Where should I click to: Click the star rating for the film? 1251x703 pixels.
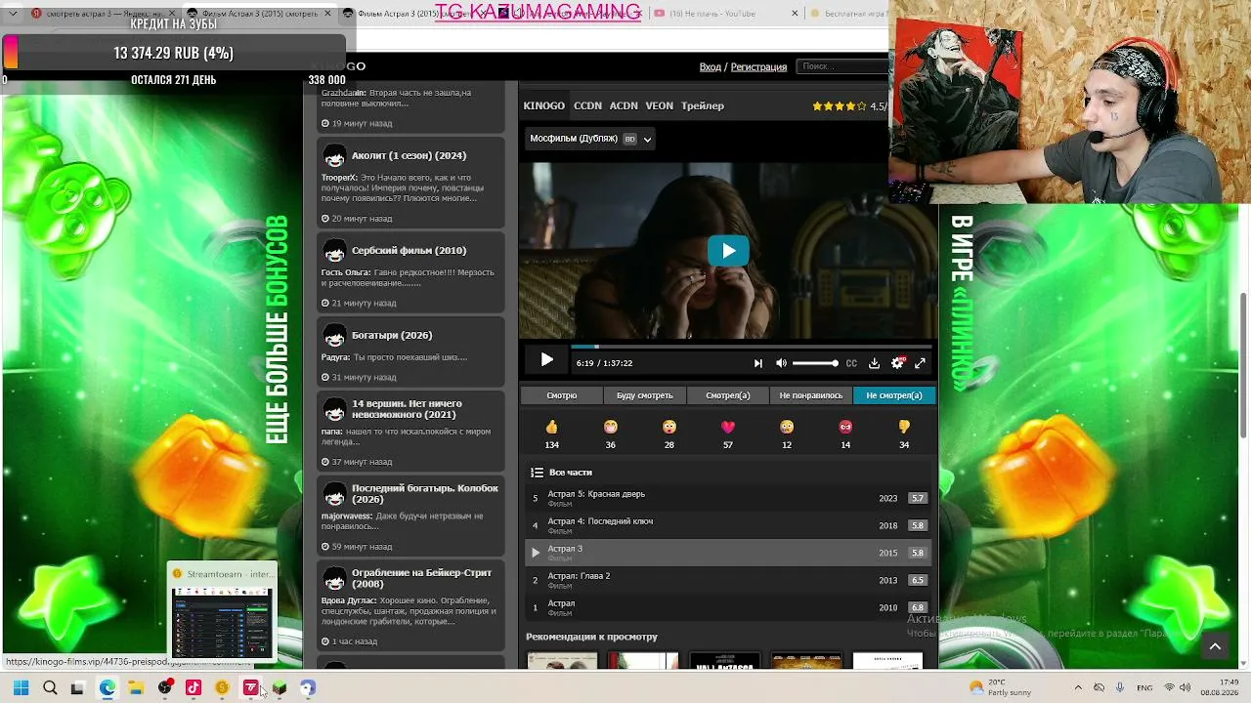840,106
